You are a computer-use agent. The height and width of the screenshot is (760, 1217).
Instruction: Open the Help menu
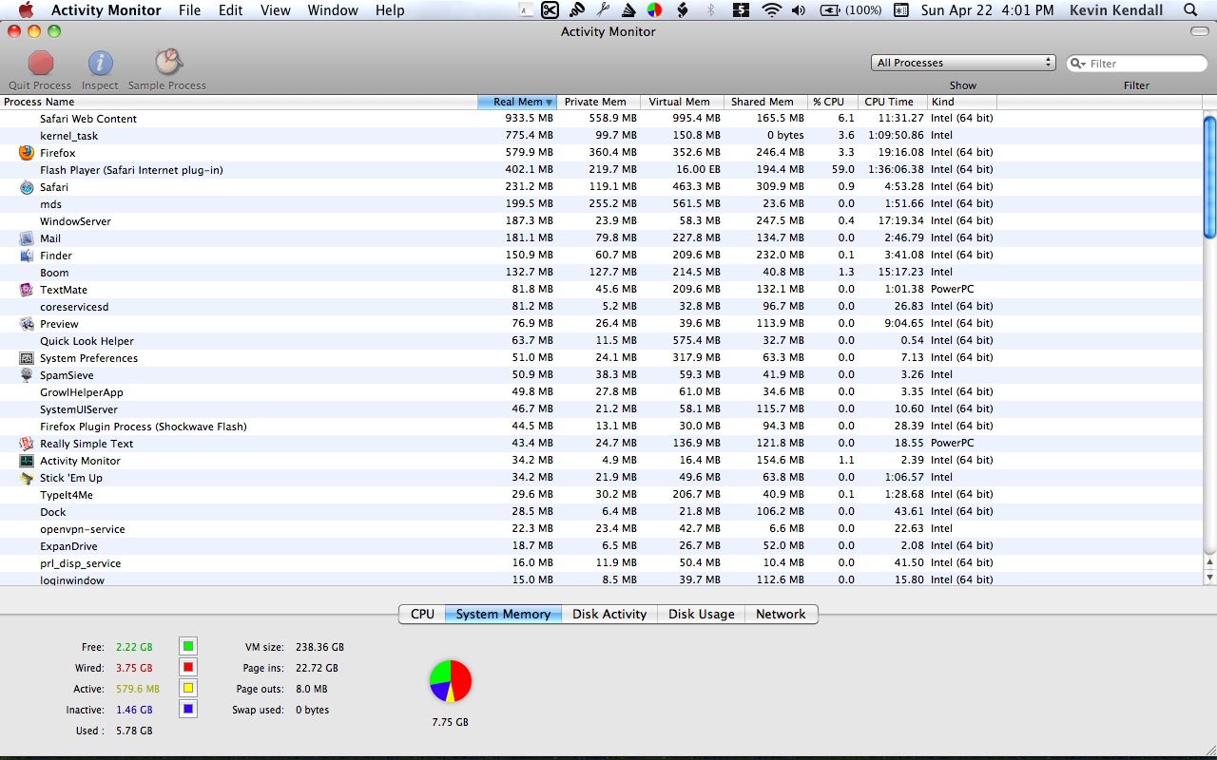390,10
